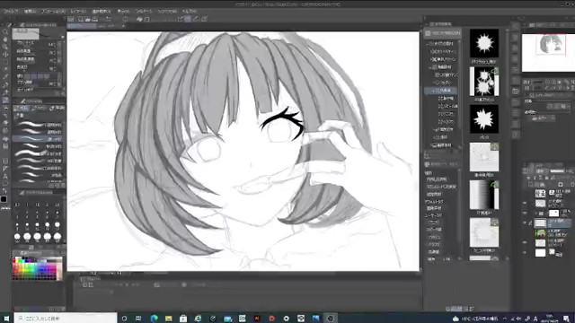Screen dimensions: 575x323
Task: Toggle Snap to Grid in command bar
Action: click(196, 19)
